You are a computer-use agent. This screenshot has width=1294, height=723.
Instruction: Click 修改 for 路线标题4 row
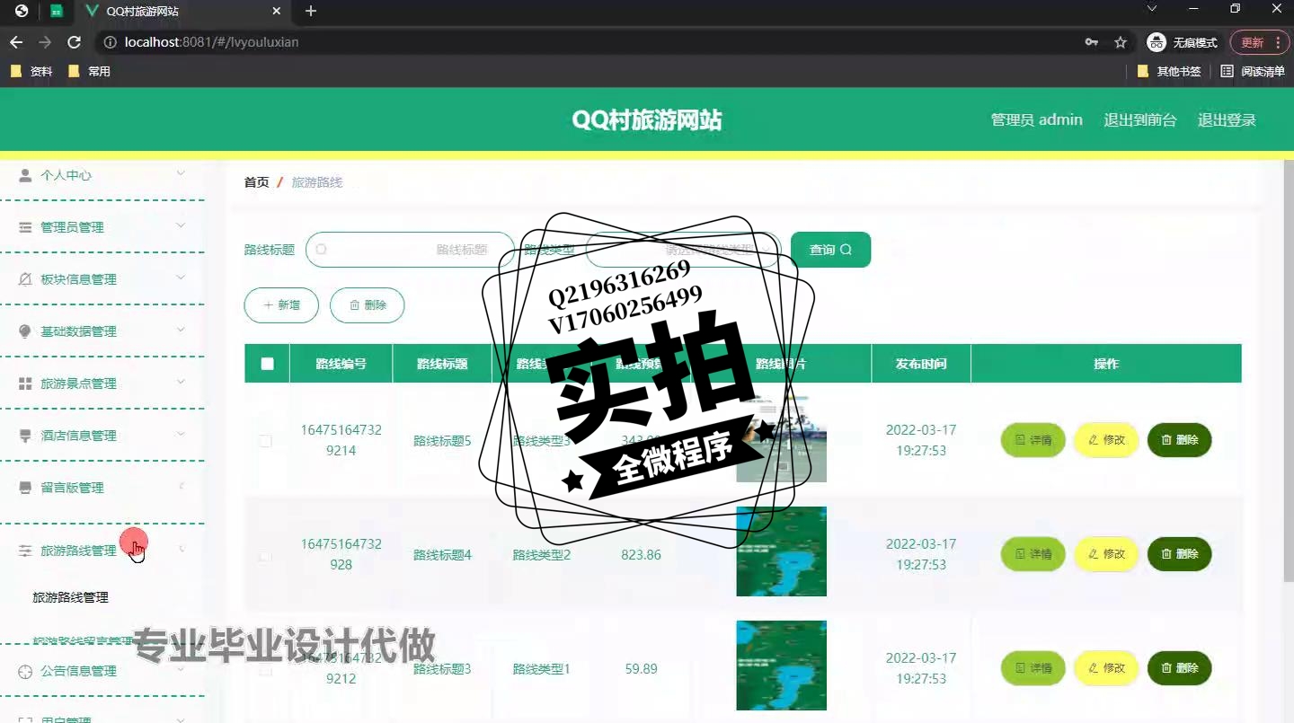click(1106, 554)
